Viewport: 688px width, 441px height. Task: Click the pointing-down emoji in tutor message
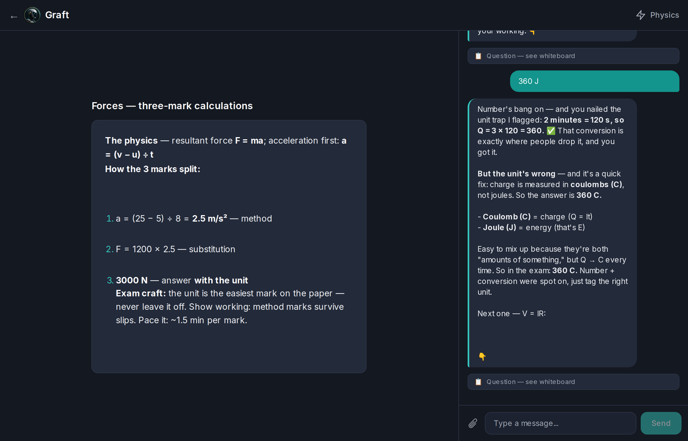482,357
